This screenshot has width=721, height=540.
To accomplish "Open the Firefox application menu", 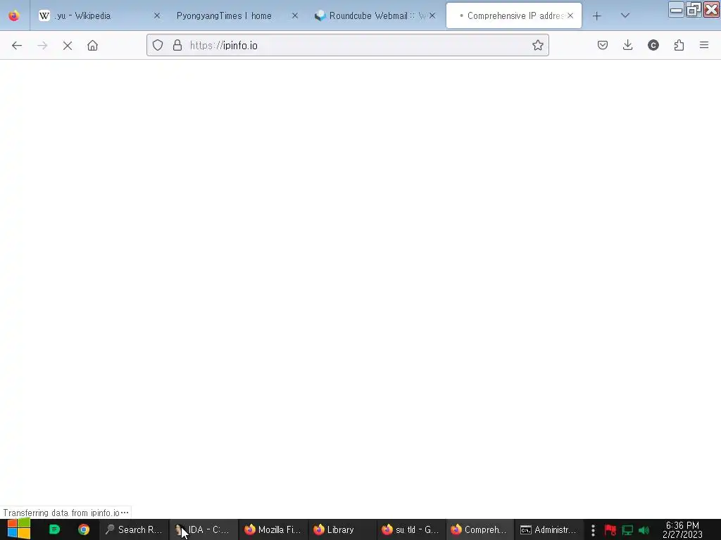I will point(704,46).
